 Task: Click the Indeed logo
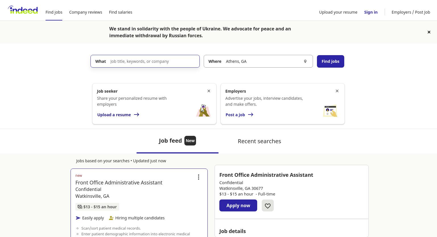[x=23, y=10]
